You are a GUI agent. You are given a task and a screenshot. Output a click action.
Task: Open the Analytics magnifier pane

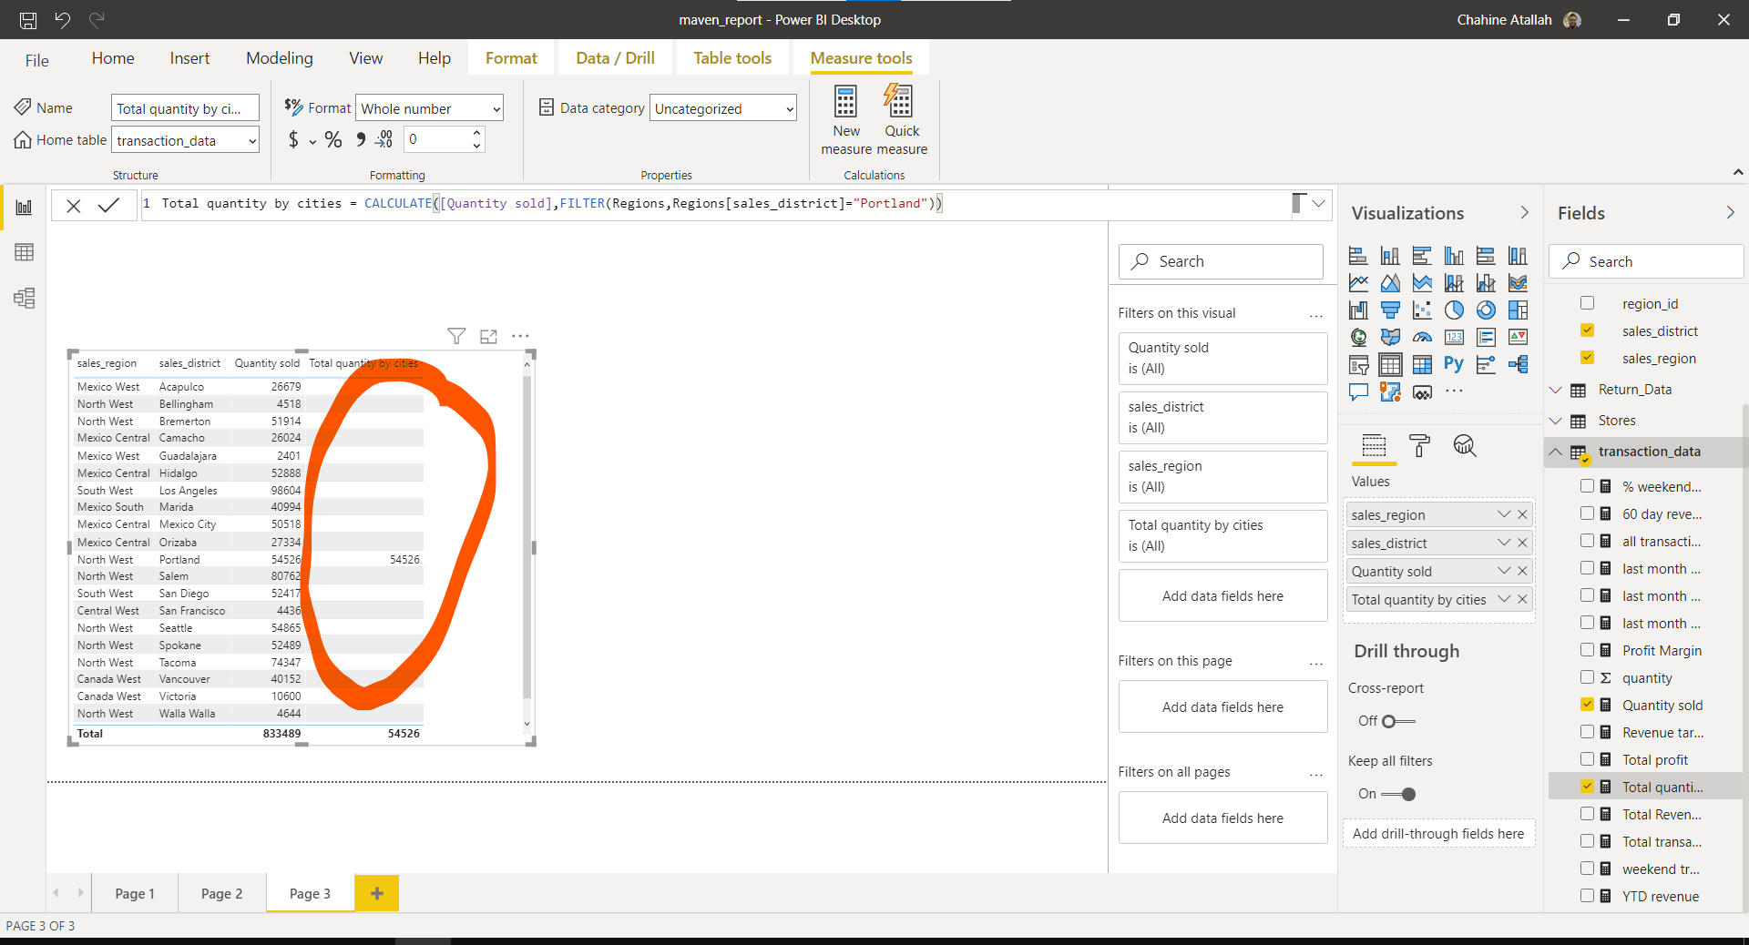click(x=1465, y=445)
